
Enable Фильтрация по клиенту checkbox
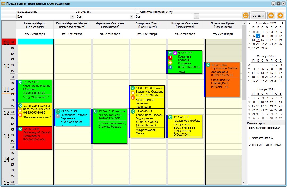click(137, 12)
